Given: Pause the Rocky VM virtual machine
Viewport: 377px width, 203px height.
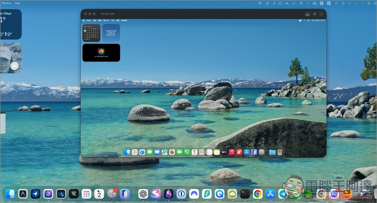Looking at the screenshot, I should tap(314, 14).
